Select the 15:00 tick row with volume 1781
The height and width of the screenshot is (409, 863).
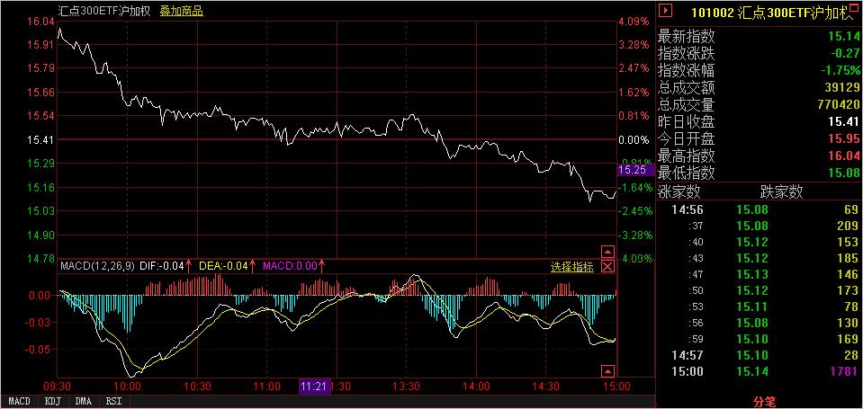pos(759,372)
